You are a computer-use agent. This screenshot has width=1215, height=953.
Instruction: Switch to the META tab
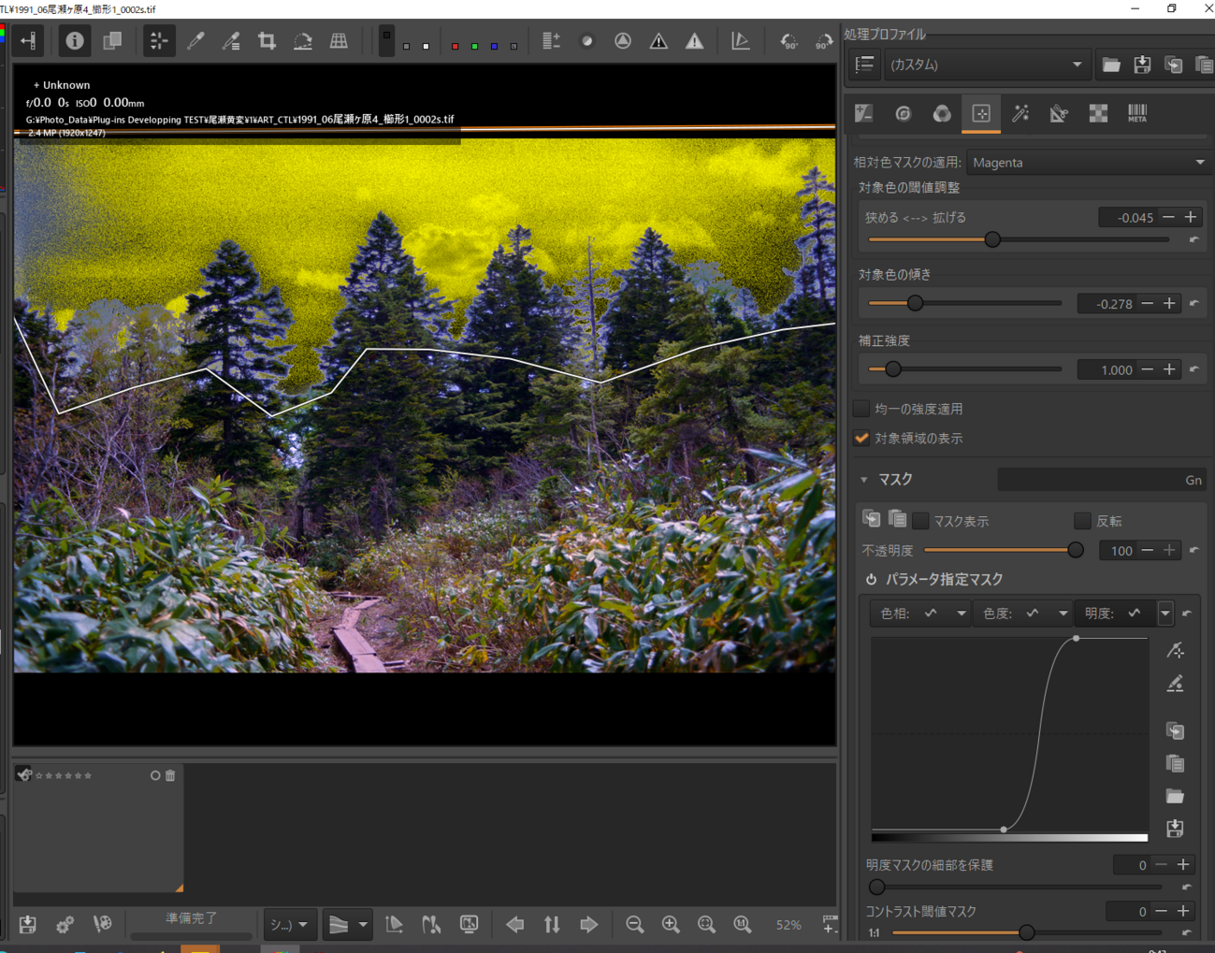click(1137, 113)
